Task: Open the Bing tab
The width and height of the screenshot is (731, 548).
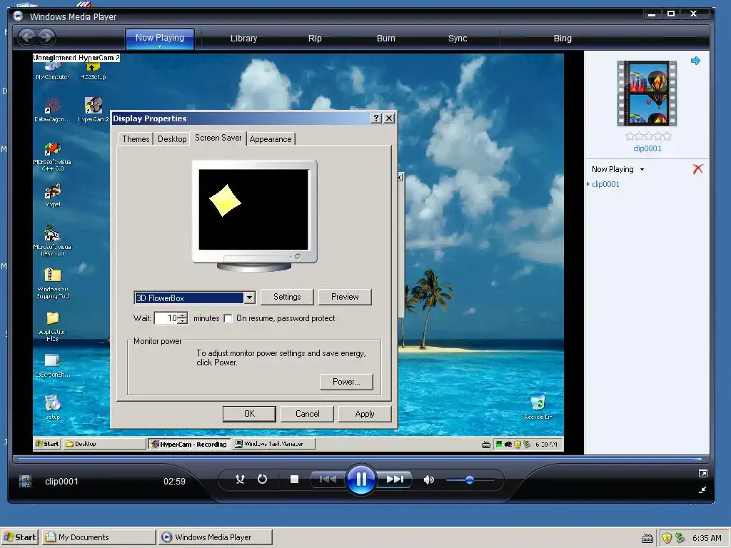Action: [x=563, y=39]
